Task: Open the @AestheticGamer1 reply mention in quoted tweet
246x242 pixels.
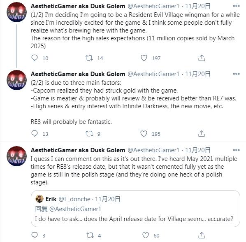Action: click(x=75, y=209)
